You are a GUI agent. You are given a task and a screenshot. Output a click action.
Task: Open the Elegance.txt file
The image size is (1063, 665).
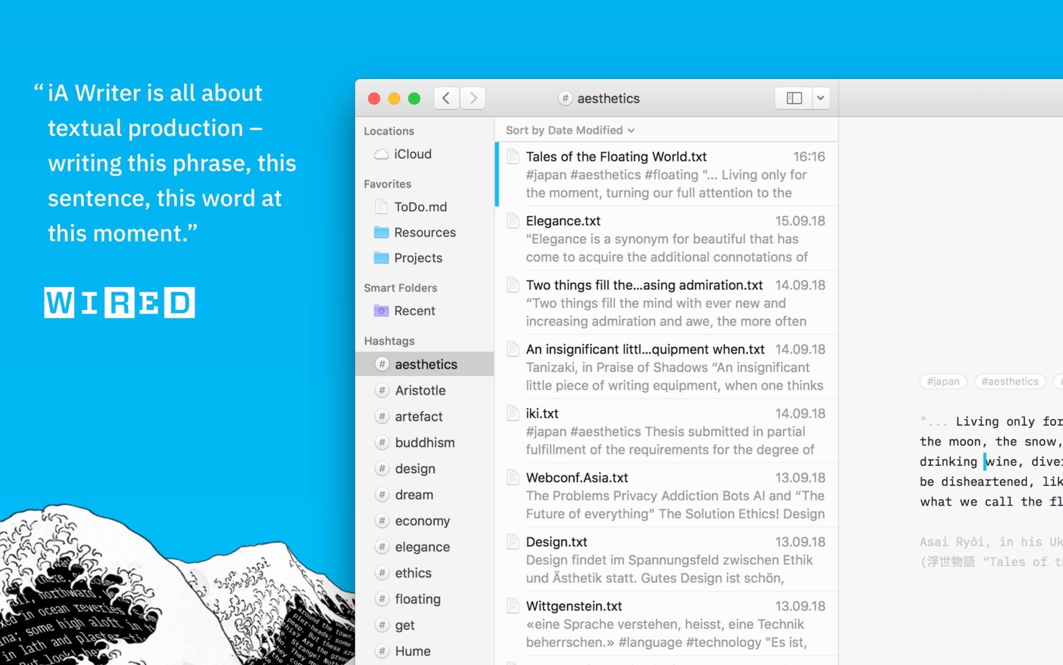(667, 238)
